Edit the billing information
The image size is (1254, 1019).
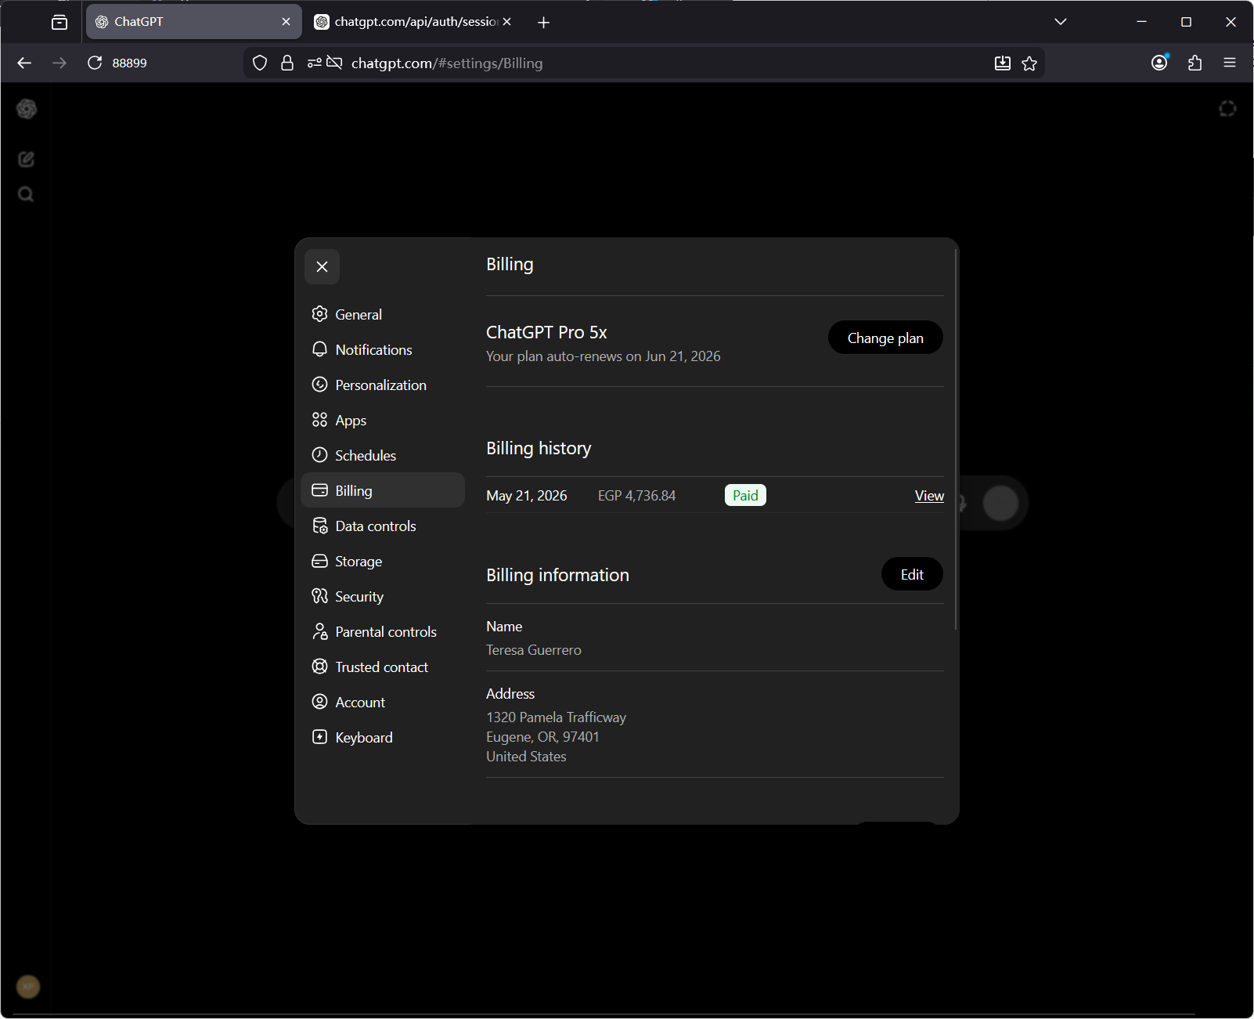(912, 574)
